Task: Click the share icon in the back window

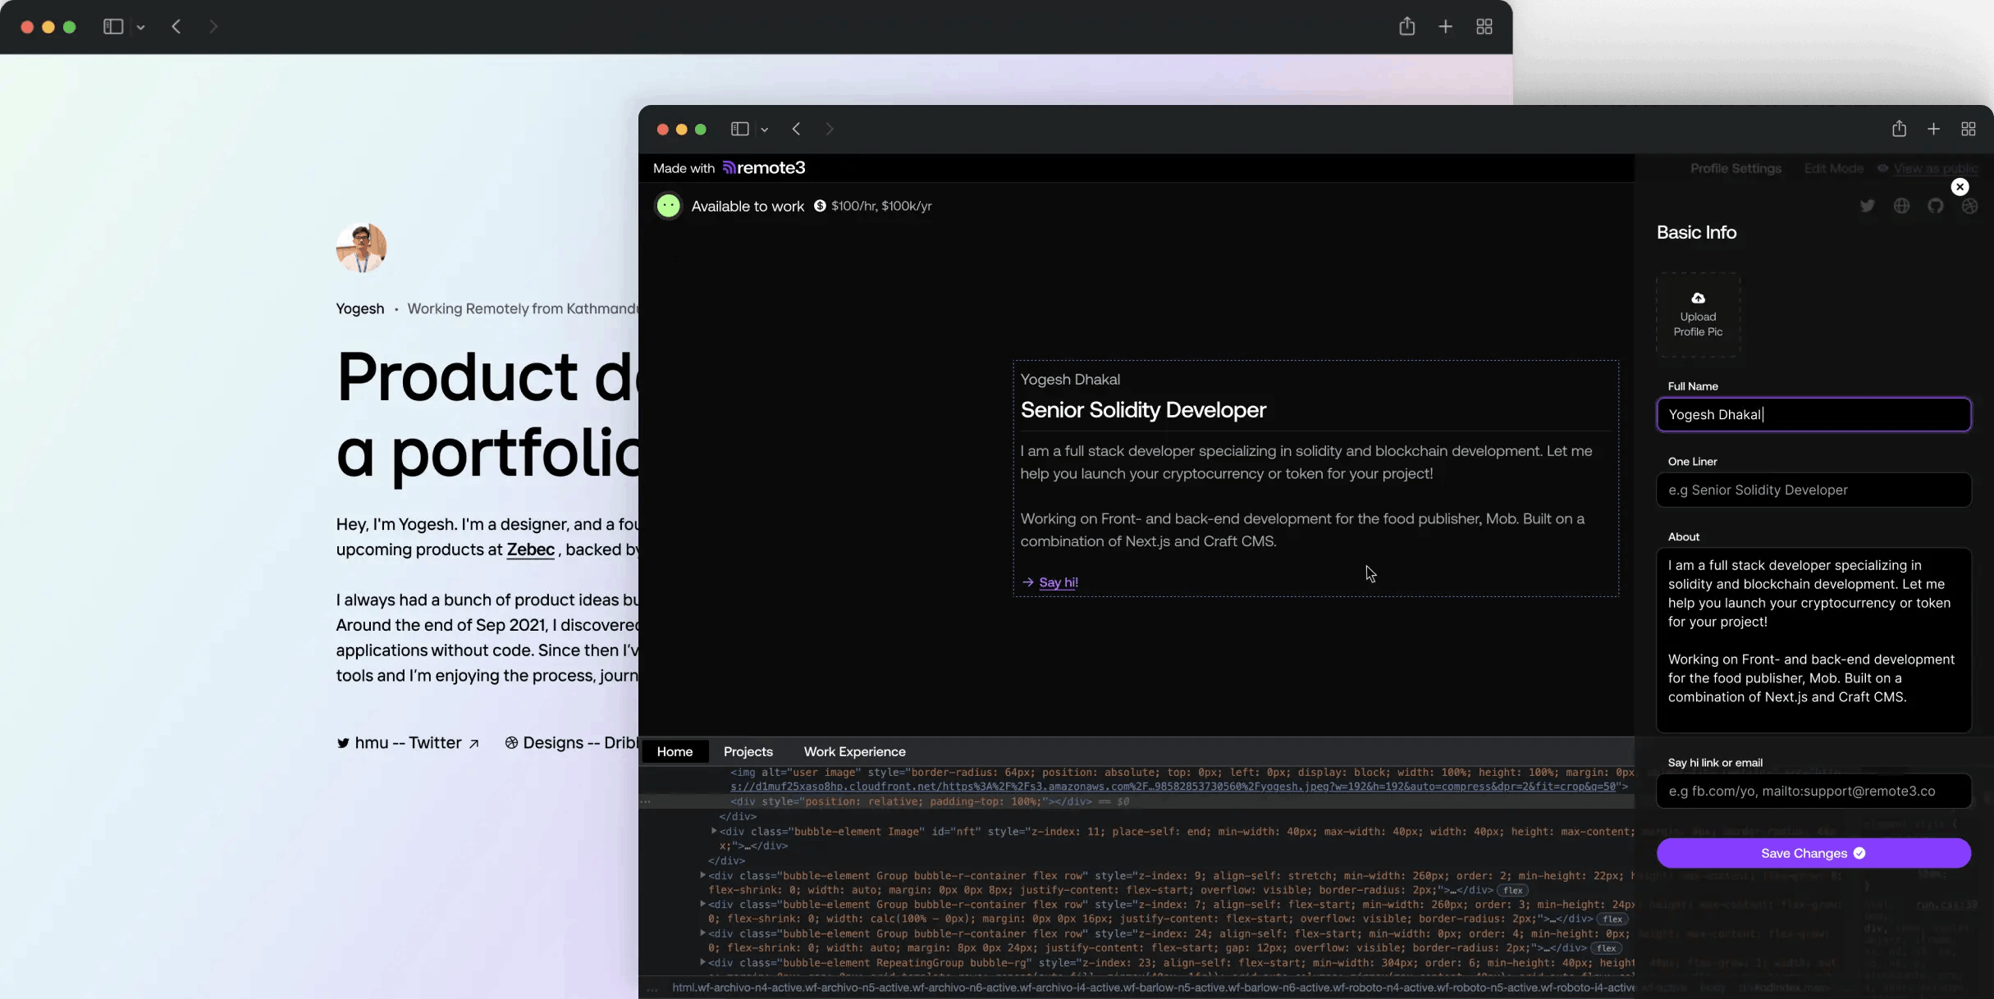Action: click(x=1406, y=27)
